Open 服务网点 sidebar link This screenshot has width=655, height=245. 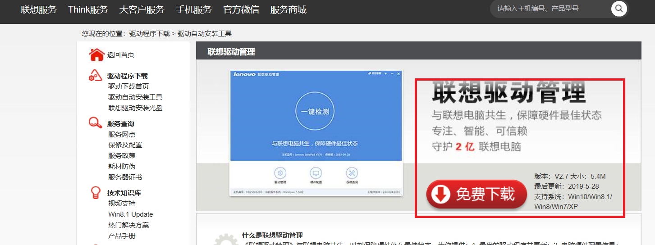click(122, 134)
